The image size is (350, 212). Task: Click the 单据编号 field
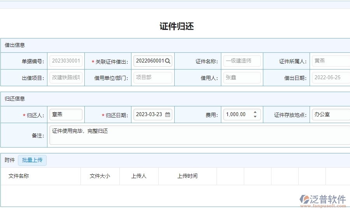coord(66,61)
